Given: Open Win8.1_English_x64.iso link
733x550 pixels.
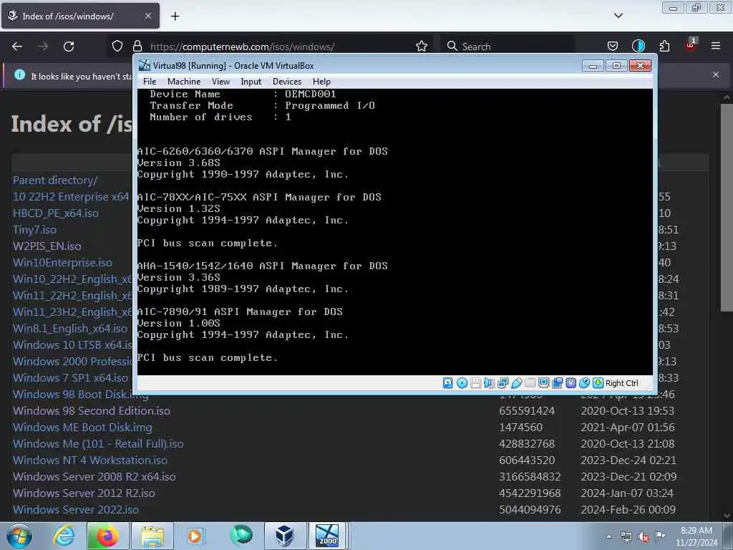Looking at the screenshot, I should click(70, 328).
